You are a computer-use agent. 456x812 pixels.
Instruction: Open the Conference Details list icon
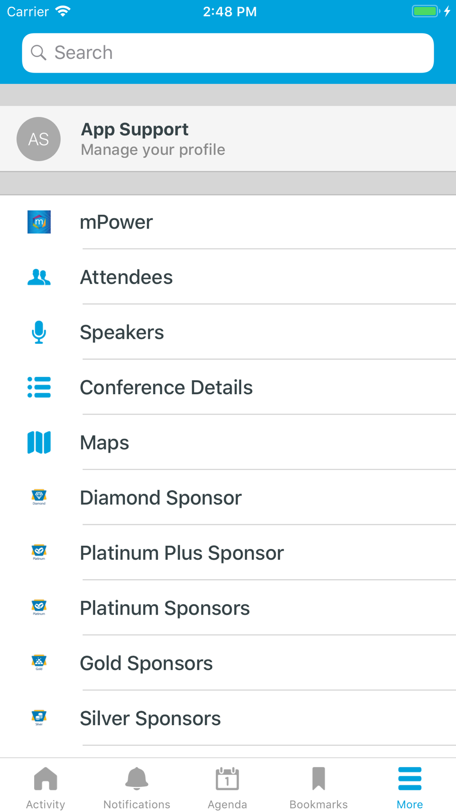point(39,387)
